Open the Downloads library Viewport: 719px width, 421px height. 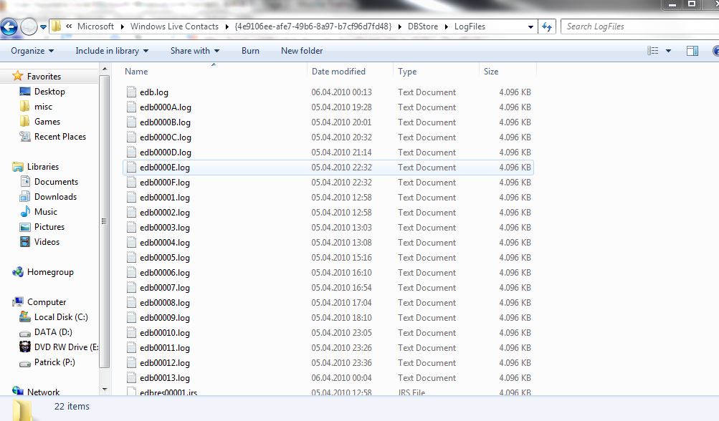pyautogui.click(x=55, y=197)
